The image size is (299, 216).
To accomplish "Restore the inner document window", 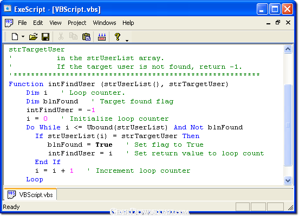I will pos(278,23).
